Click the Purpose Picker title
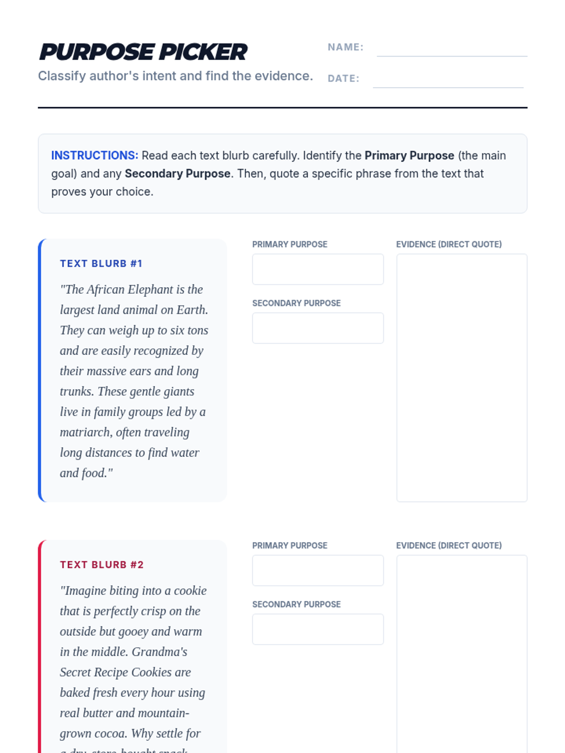565x753 pixels. [143, 52]
